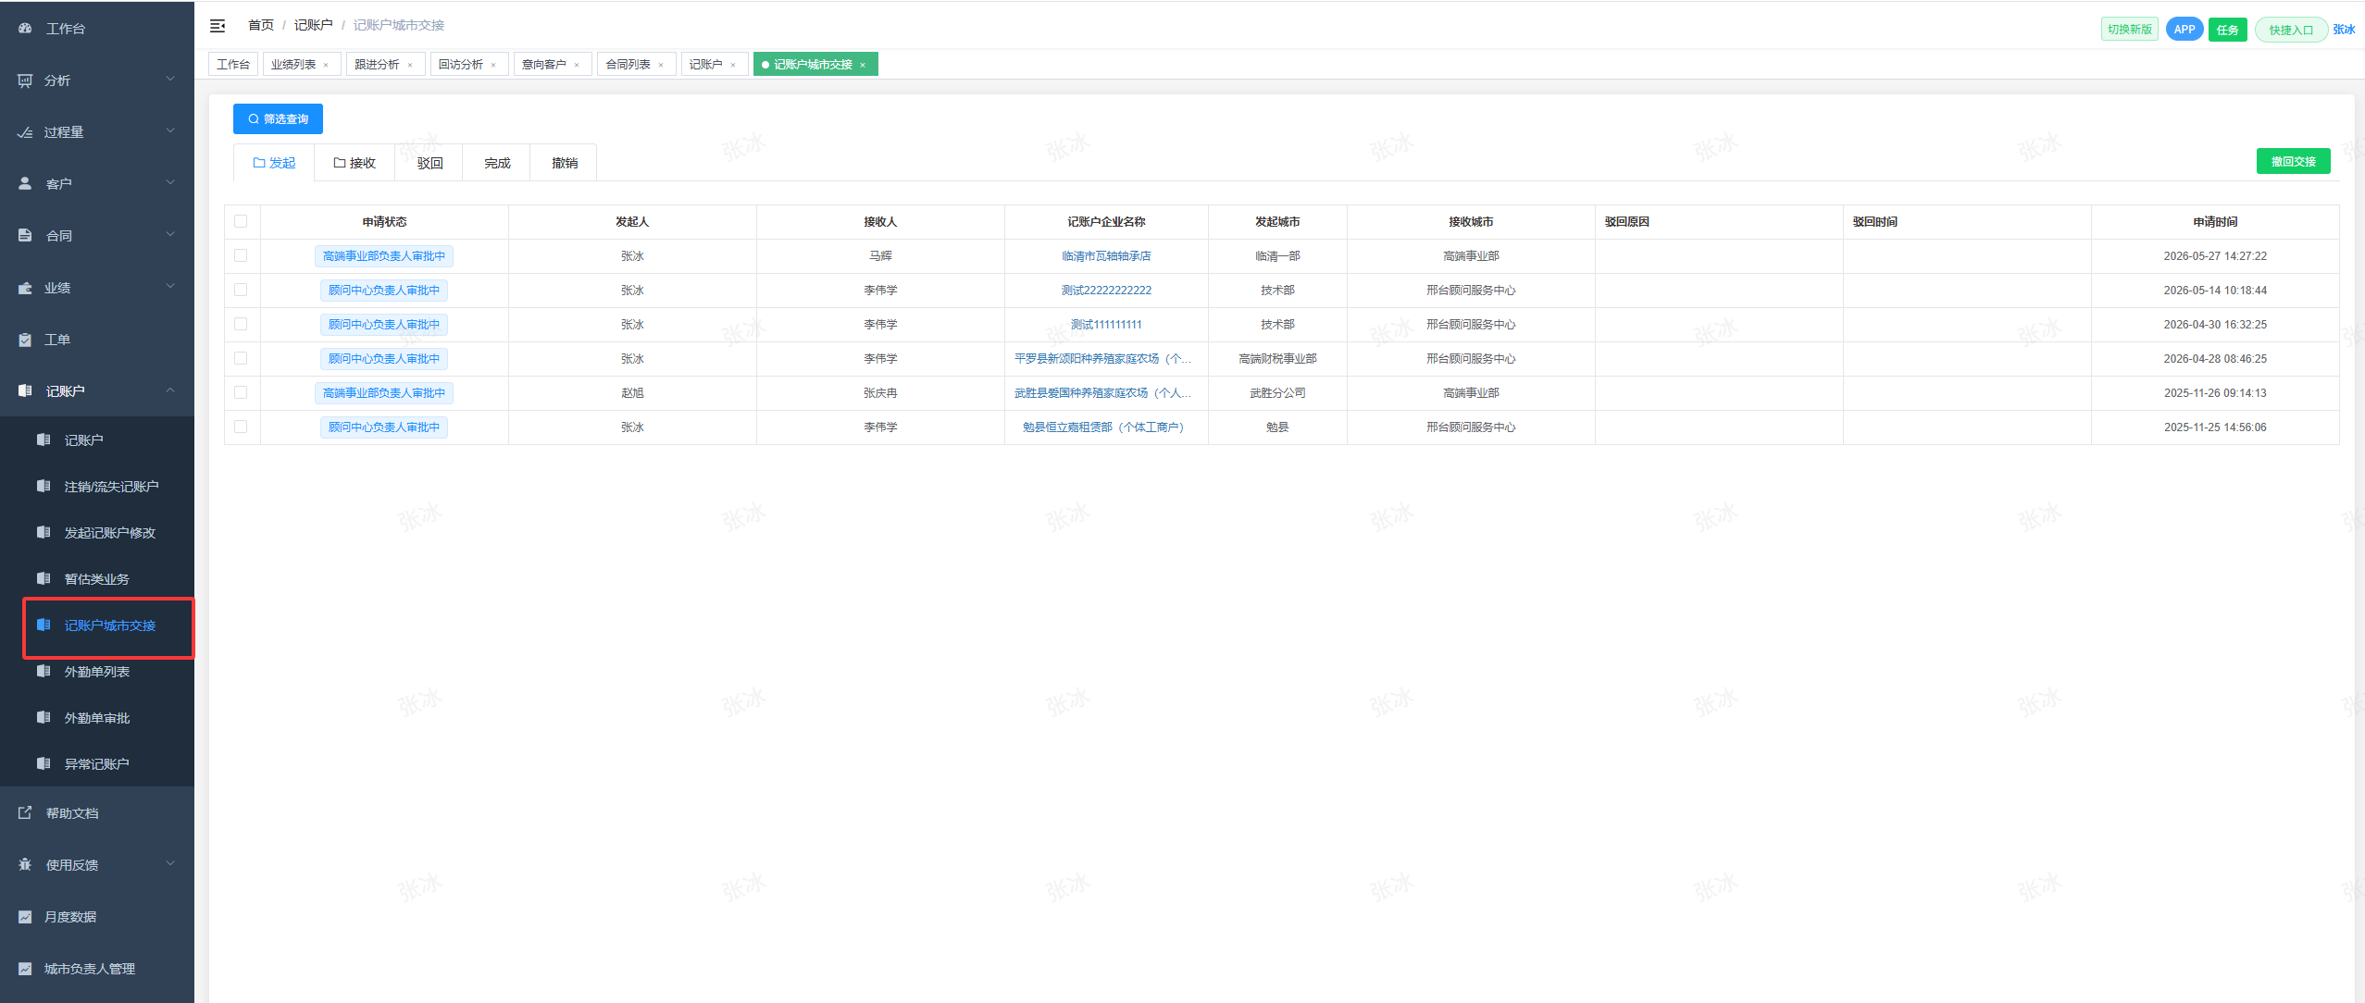Switch to the 撤销 tab

pyautogui.click(x=565, y=163)
